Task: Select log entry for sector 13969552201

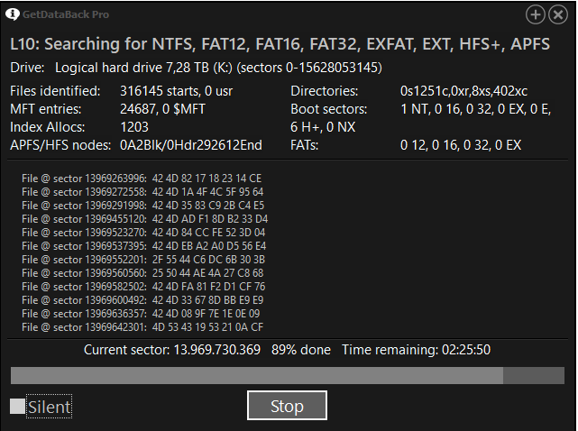Action: point(143,260)
